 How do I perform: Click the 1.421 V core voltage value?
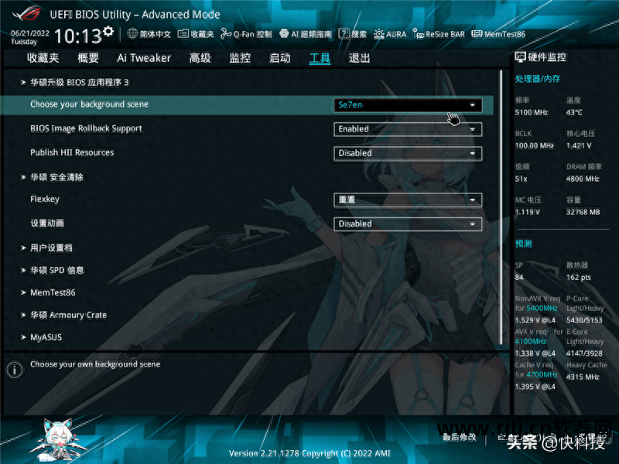[579, 145]
